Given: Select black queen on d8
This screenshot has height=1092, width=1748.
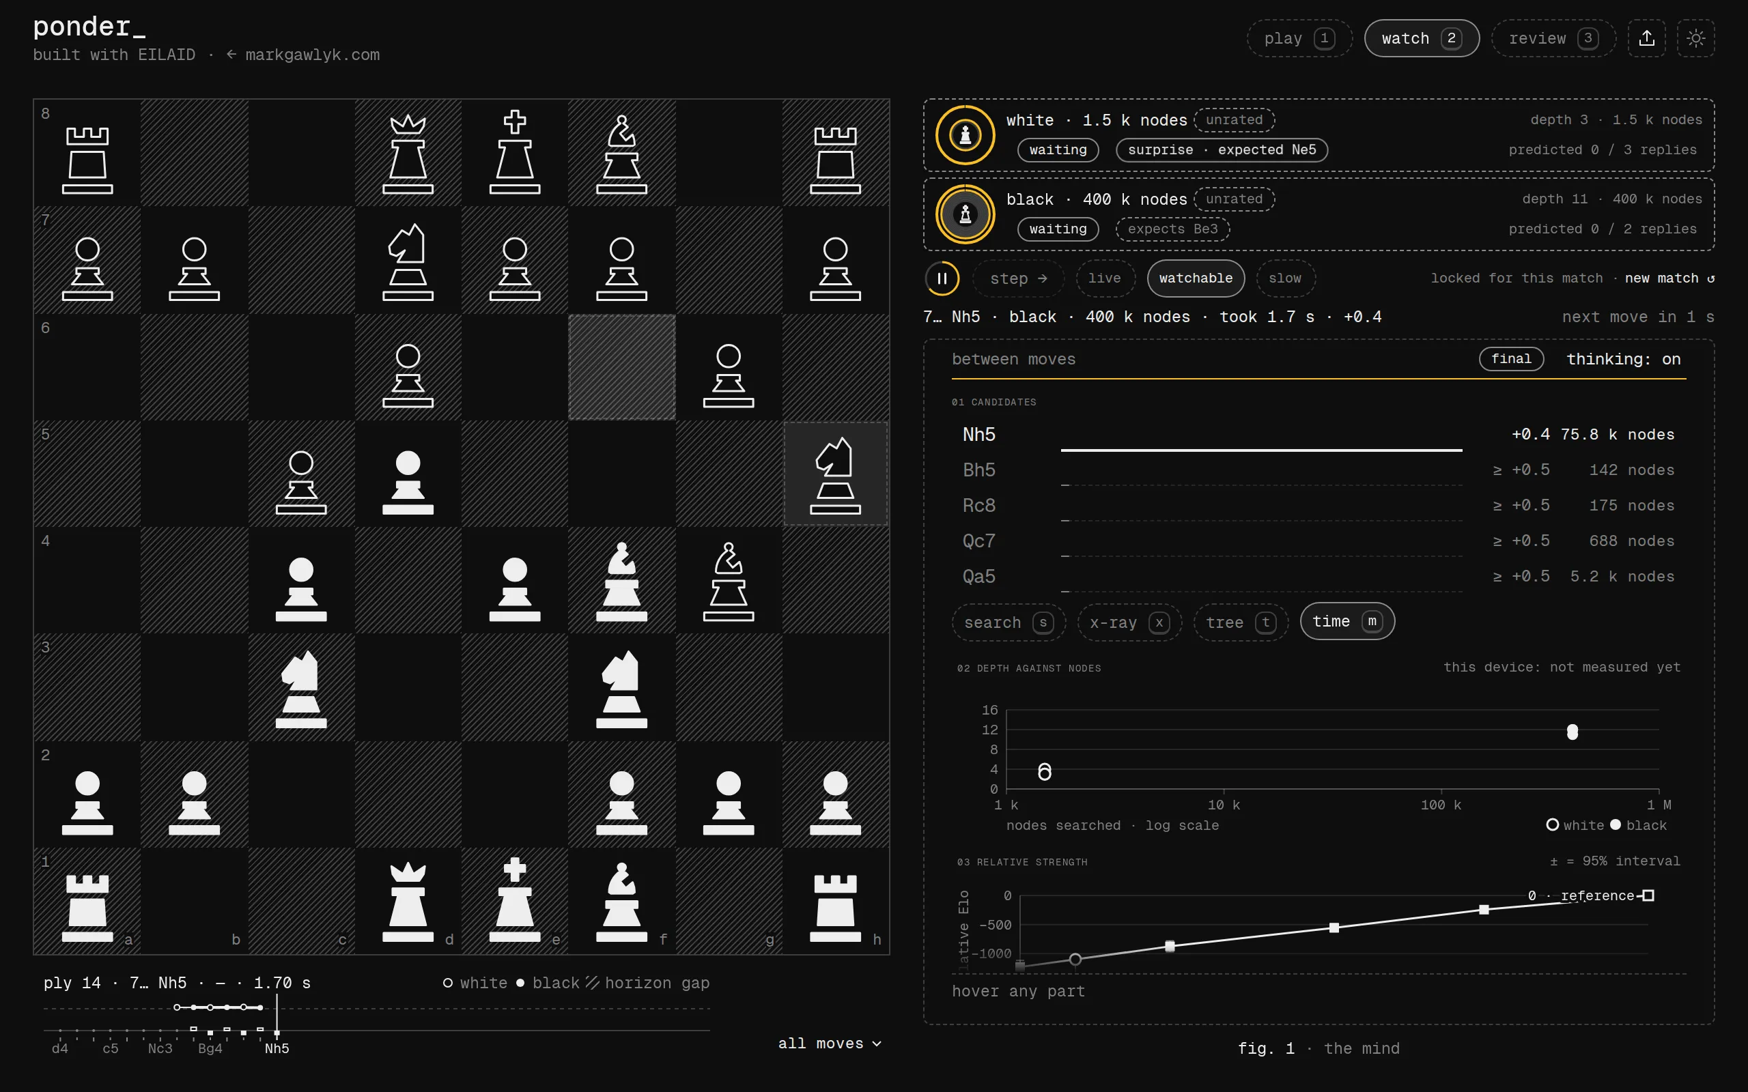Looking at the screenshot, I should point(408,153).
